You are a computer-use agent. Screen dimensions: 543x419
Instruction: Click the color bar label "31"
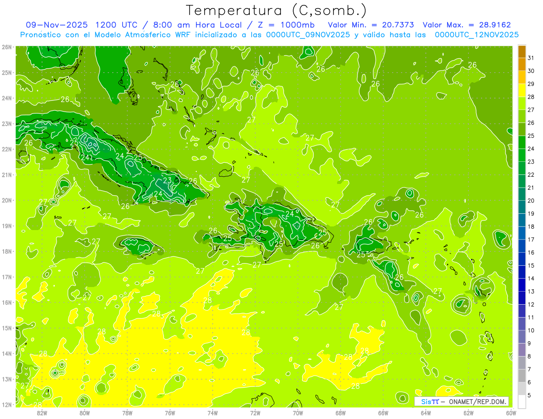(x=531, y=58)
